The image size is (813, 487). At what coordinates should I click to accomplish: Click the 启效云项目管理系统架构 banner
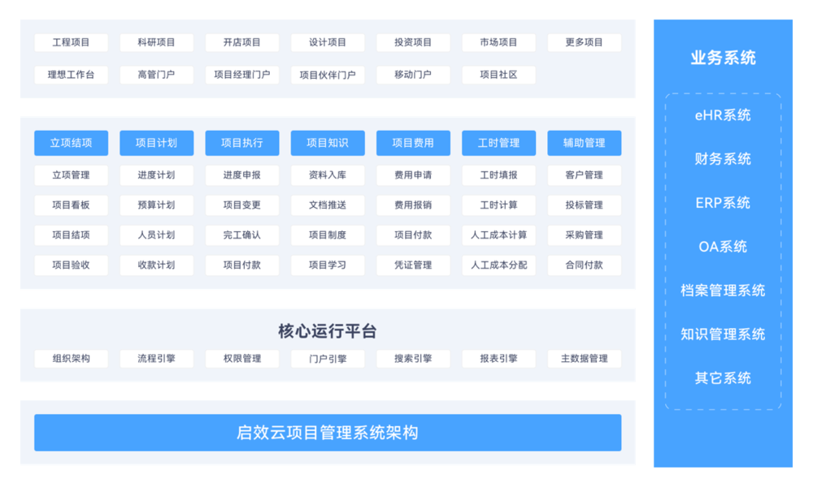pyautogui.click(x=328, y=433)
